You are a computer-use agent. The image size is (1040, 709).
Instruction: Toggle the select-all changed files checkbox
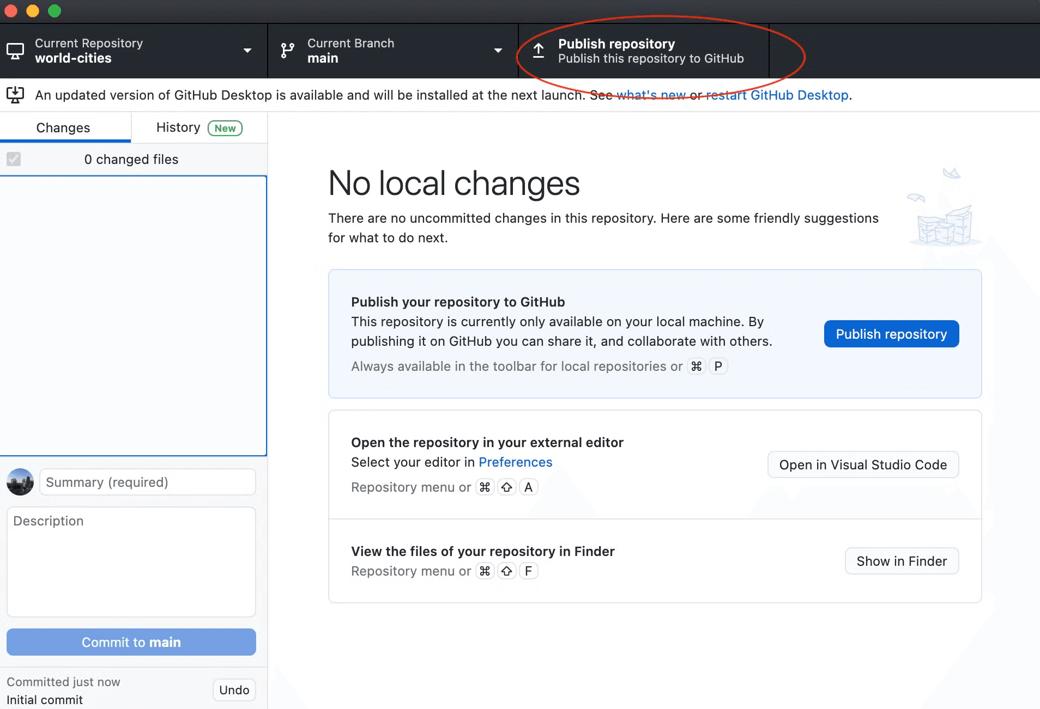[x=14, y=159]
